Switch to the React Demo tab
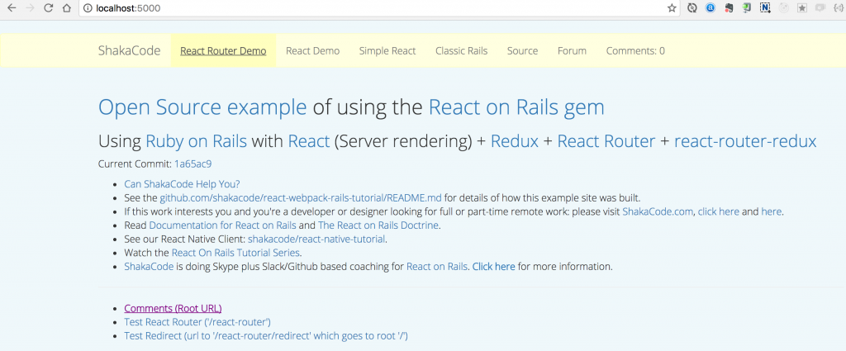Screen dimensions: 846x351 click(x=313, y=50)
